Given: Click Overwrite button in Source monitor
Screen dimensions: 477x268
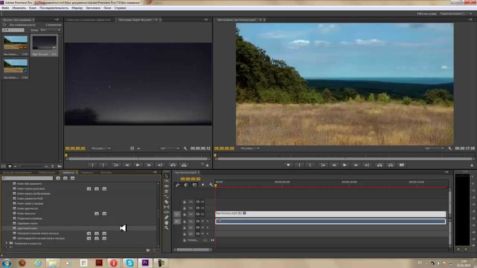Looking at the screenshot, I should click(x=184, y=165).
